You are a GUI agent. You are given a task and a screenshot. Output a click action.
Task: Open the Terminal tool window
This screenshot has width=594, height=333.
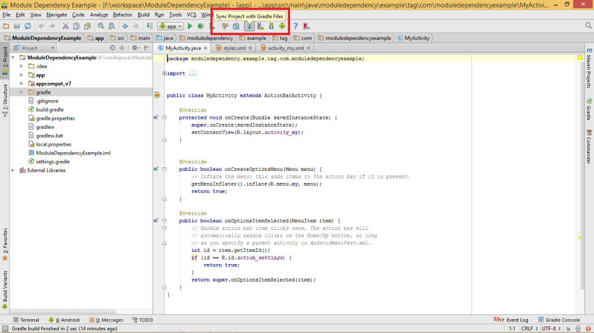click(x=26, y=320)
